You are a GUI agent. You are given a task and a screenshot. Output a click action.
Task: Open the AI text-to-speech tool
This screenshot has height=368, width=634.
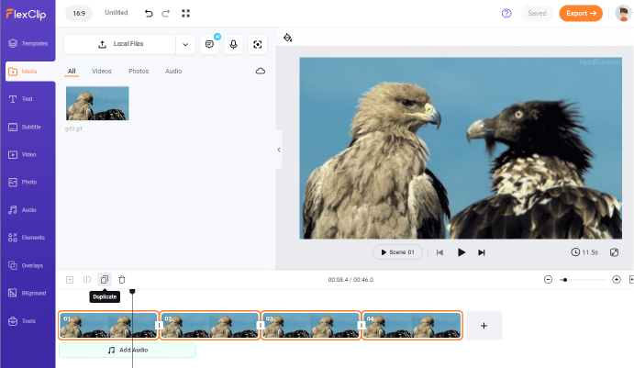209,44
